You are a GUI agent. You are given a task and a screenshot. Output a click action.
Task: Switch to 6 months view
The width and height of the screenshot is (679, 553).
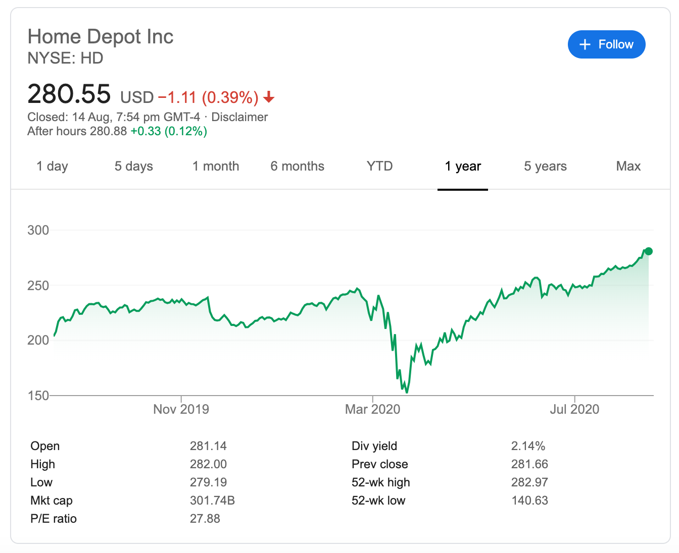[x=297, y=167]
